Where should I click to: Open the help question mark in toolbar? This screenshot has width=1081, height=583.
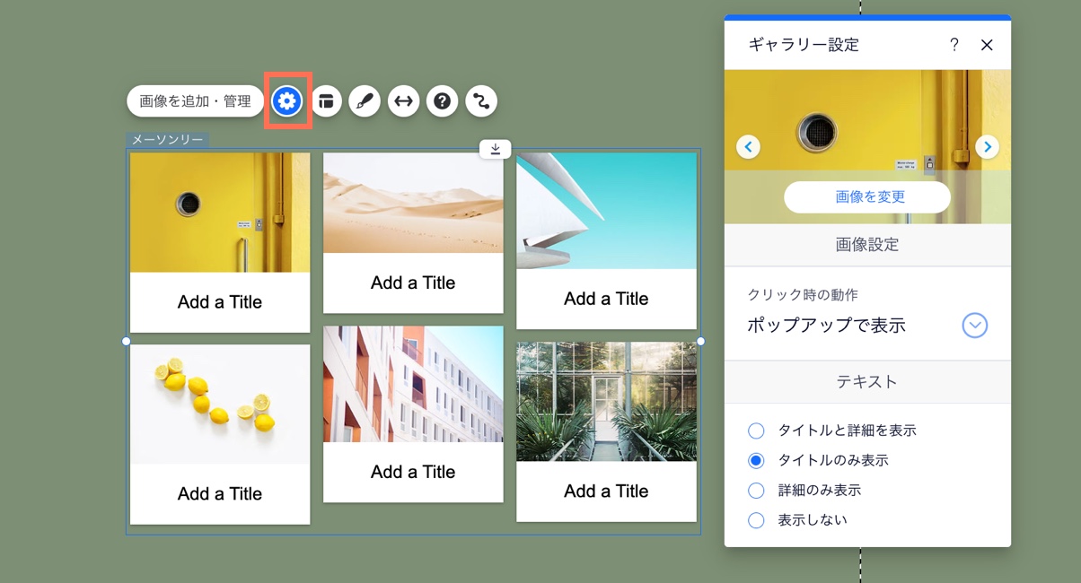(x=443, y=101)
